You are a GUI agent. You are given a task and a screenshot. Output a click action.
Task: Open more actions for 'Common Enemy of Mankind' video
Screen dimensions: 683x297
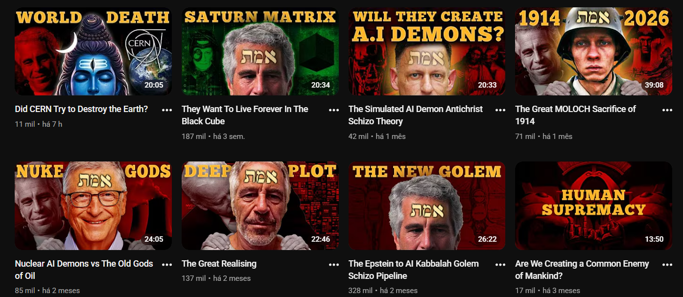point(667,265)
